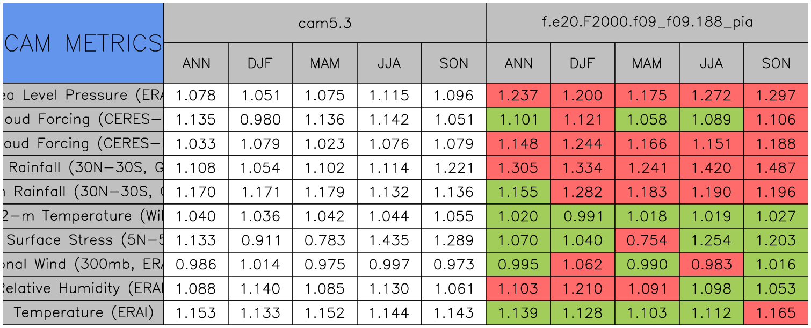This screenshot has width=811, height=328.
Task: Select the red cell with value 0.754
Action: click(x=647, y=240)
